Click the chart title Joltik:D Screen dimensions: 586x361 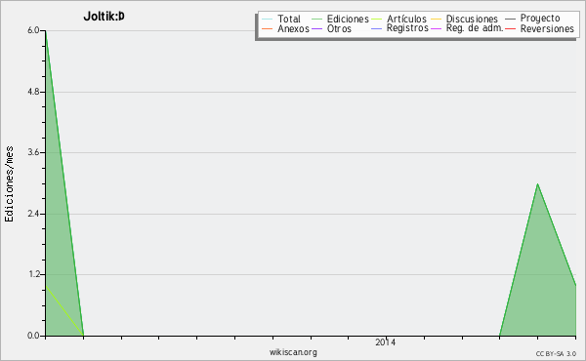[x=104, y=17]
